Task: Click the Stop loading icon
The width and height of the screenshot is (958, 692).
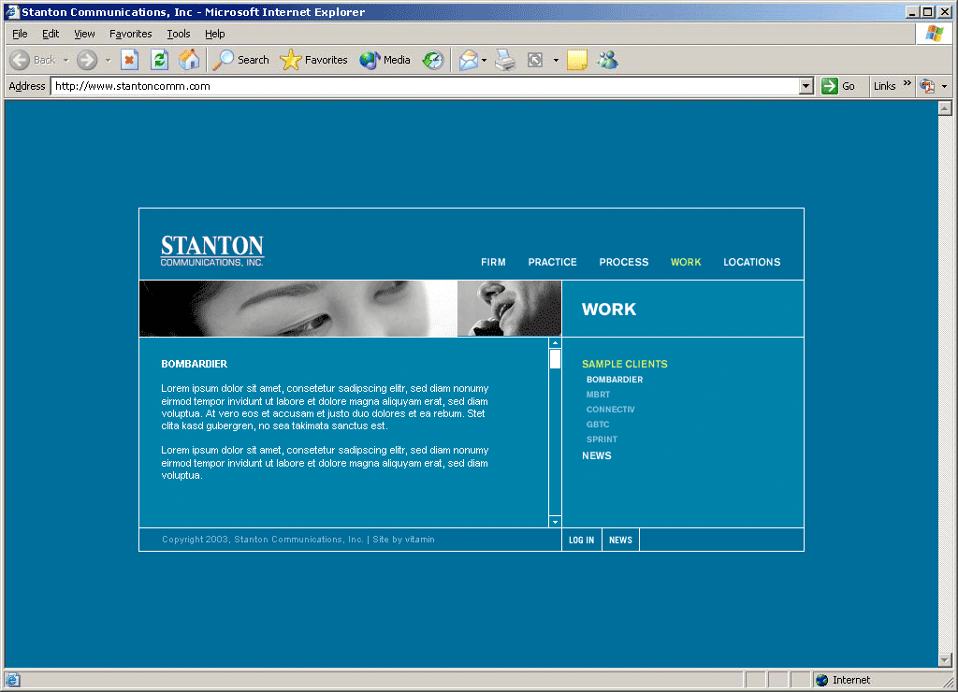Action: (130, 60)
